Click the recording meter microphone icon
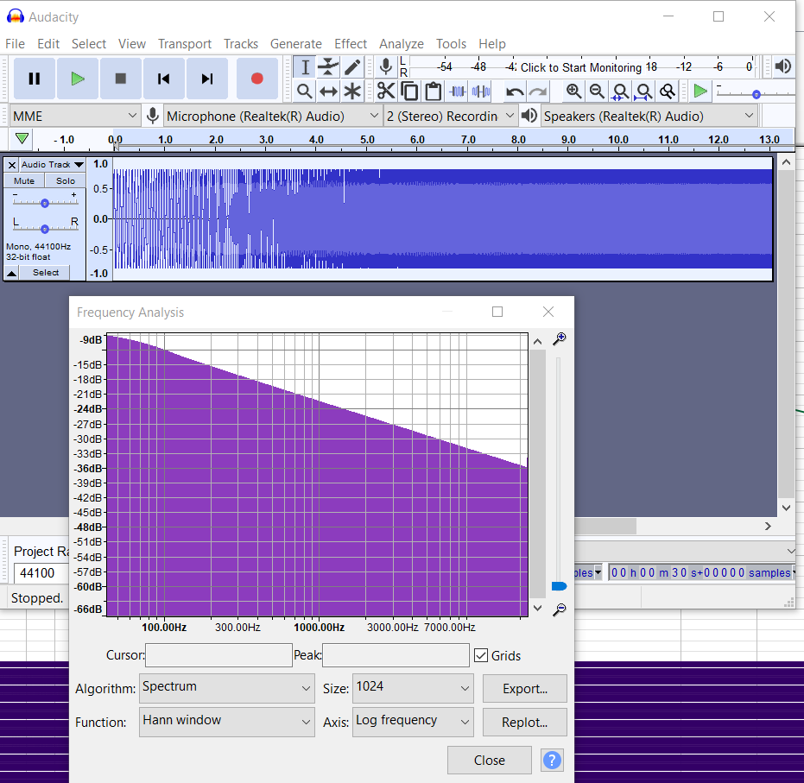The image size is (804, 783). tap(385, 66)
